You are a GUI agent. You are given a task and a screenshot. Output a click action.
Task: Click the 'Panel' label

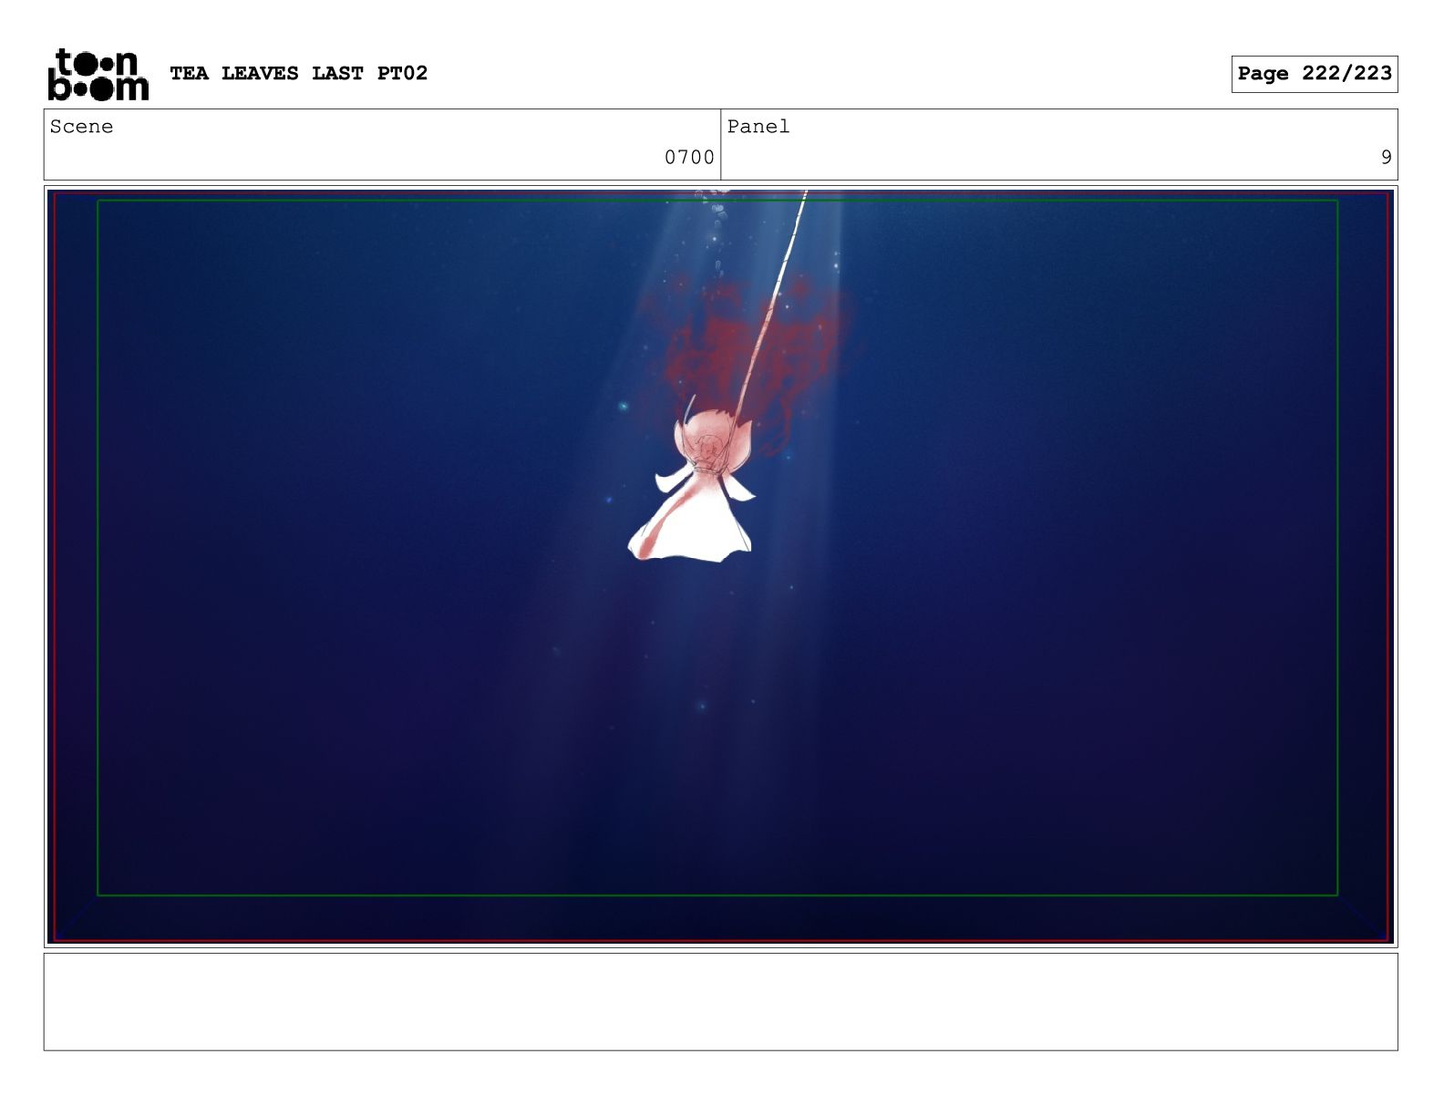point(758,127)
